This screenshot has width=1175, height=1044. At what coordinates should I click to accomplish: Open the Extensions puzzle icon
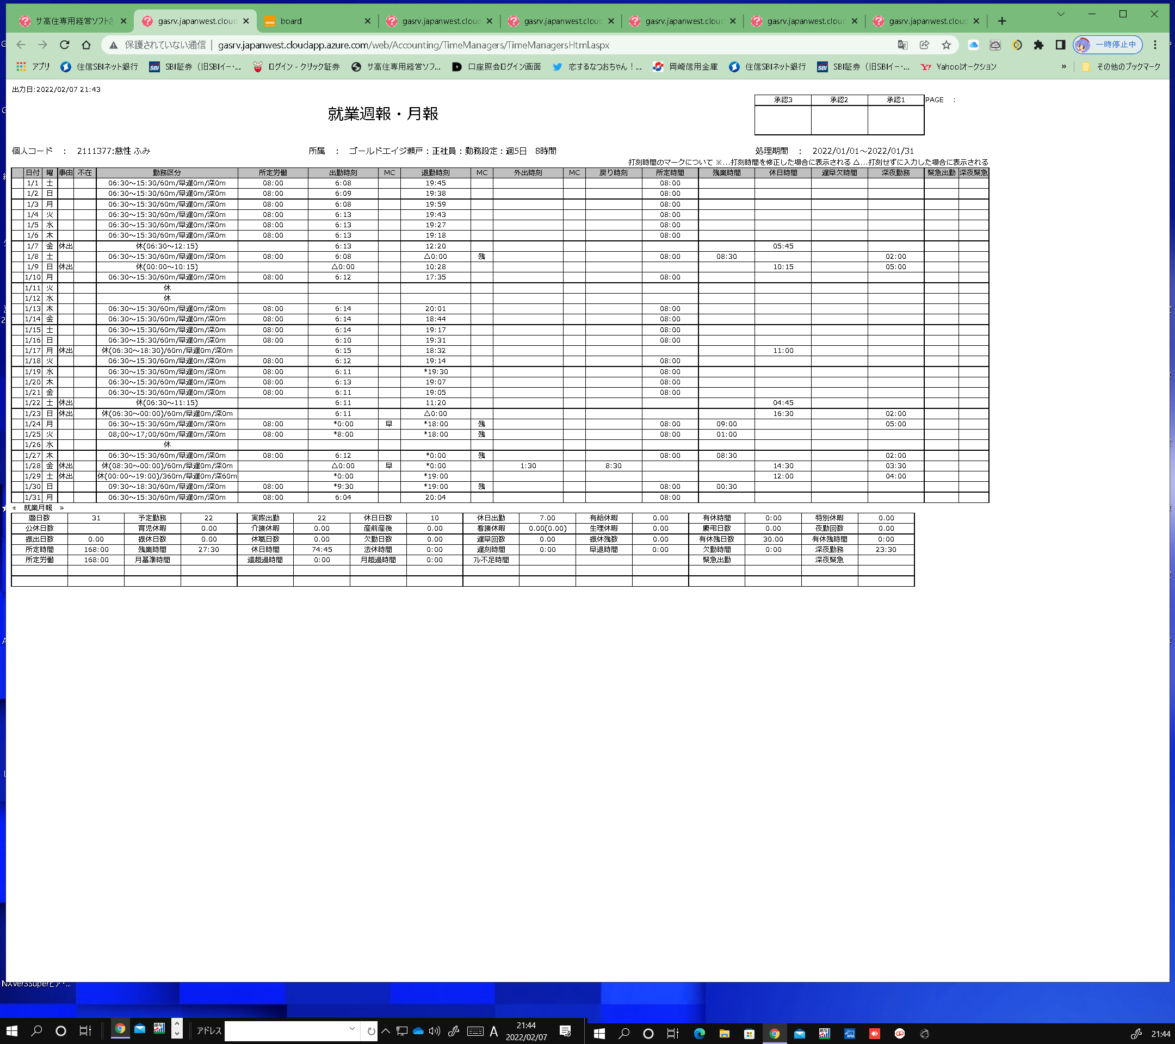[1038, 45]
